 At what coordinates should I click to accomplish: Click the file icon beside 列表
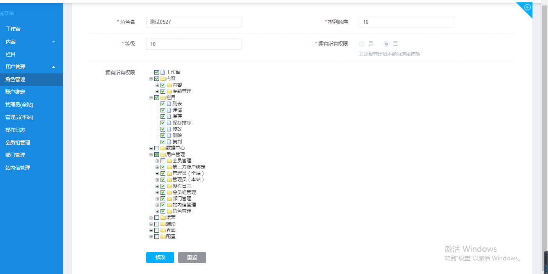(x=169, y=104)
